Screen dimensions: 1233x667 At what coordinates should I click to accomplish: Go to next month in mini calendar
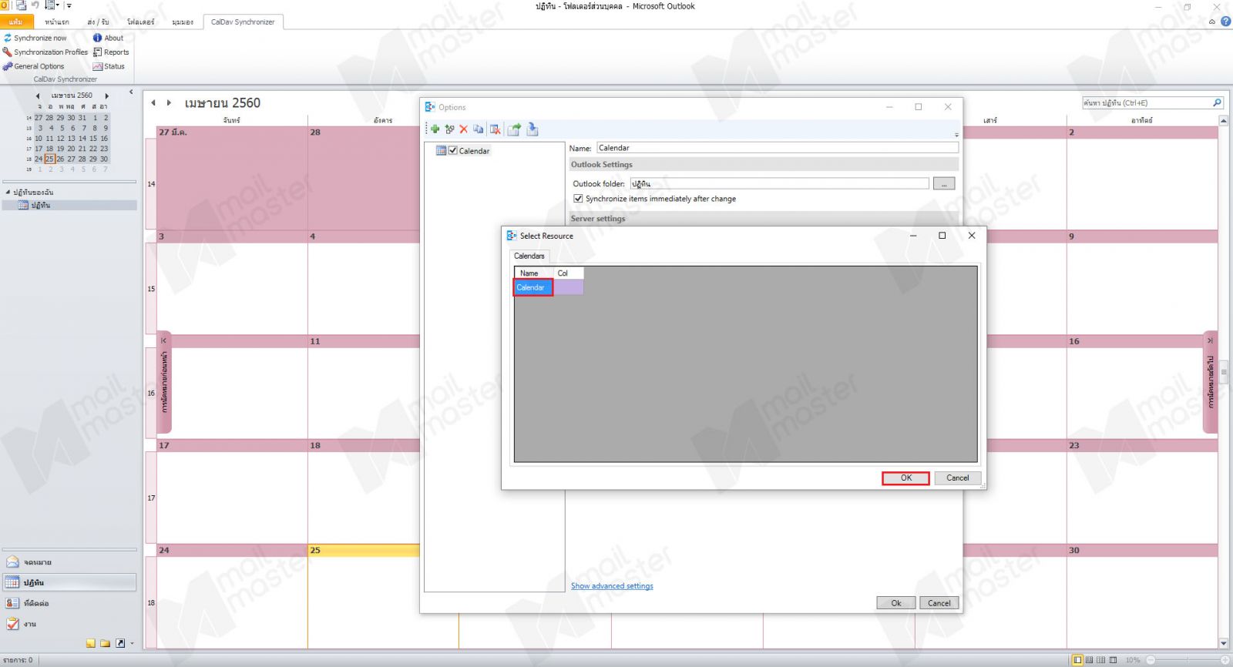coord(107,96)
